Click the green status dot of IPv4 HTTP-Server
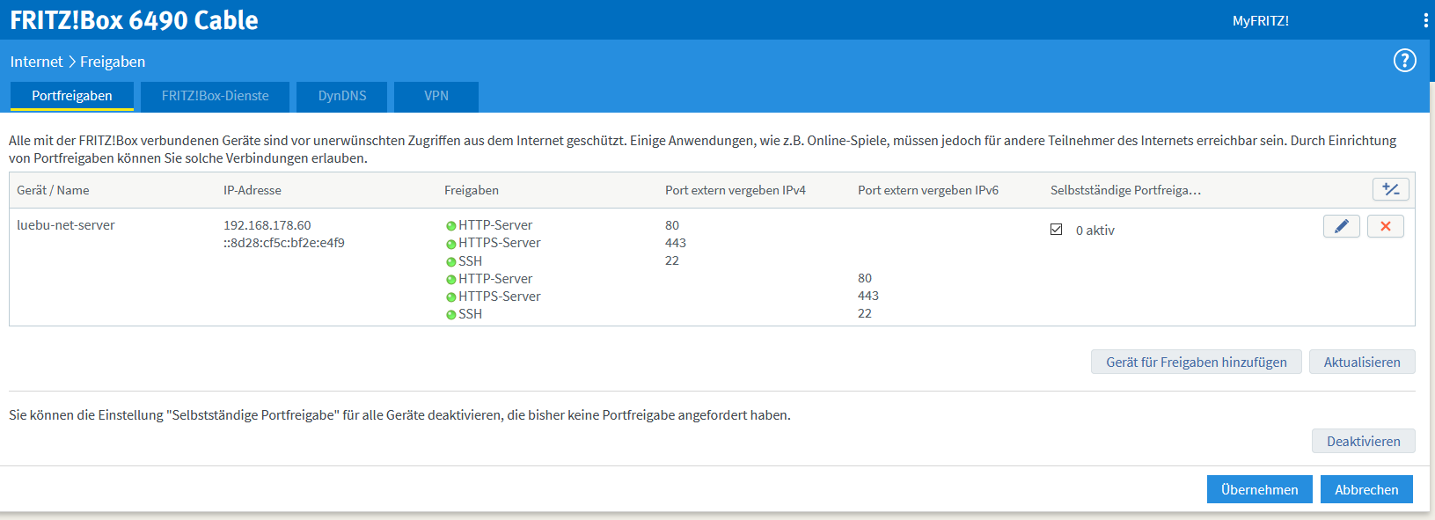This screenshot has height=520, width=1435. [450, 226]
